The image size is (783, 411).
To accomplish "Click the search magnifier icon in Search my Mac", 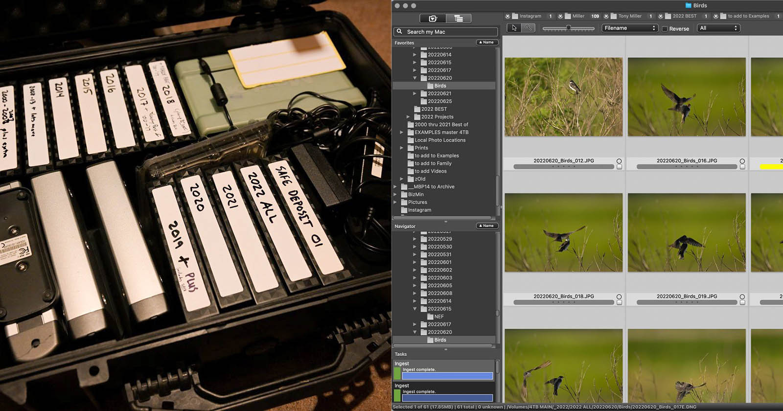I will tap(399, 31).
